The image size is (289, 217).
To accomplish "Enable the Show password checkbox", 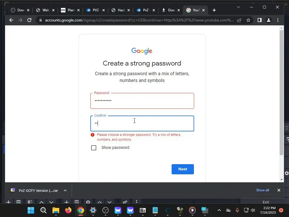I will point(94,147).
